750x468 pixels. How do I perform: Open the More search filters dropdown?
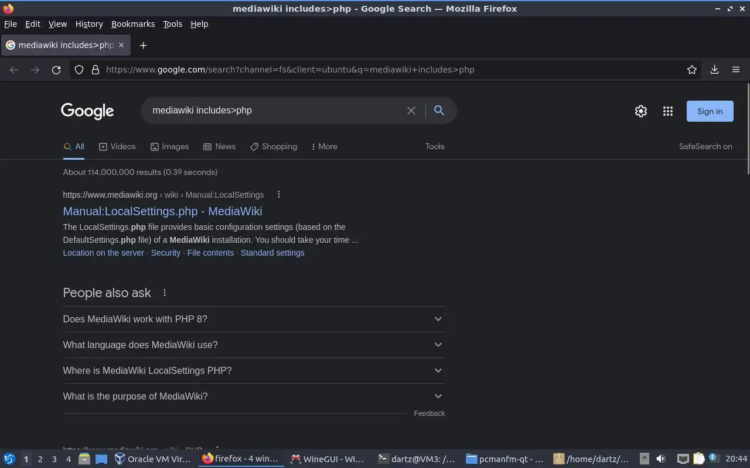pyautogui.click(x=324, y=146)
